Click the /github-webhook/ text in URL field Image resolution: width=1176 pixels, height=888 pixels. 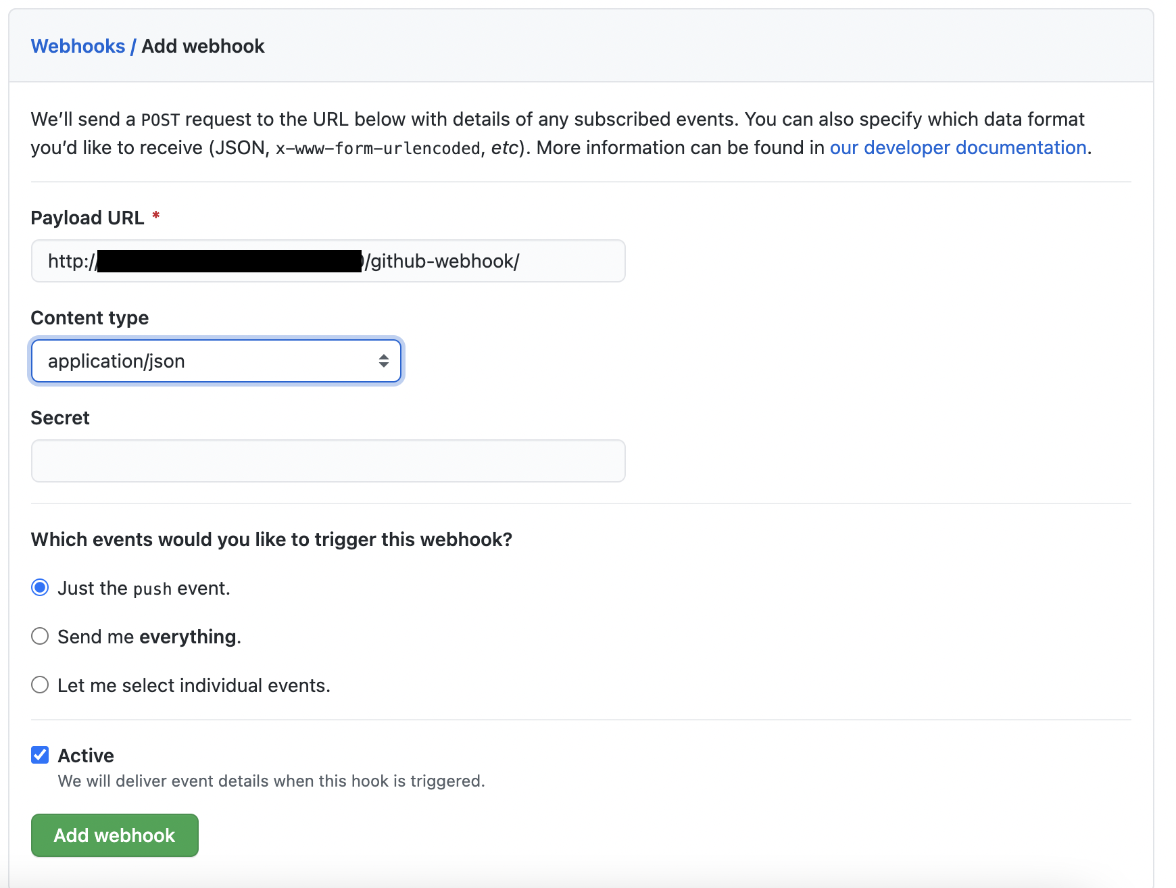442,261
